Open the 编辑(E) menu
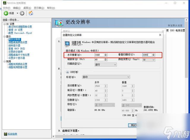 [17, 8]
